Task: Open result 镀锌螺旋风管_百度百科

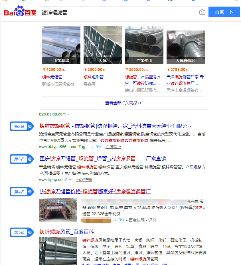Action: click(67, 232)
